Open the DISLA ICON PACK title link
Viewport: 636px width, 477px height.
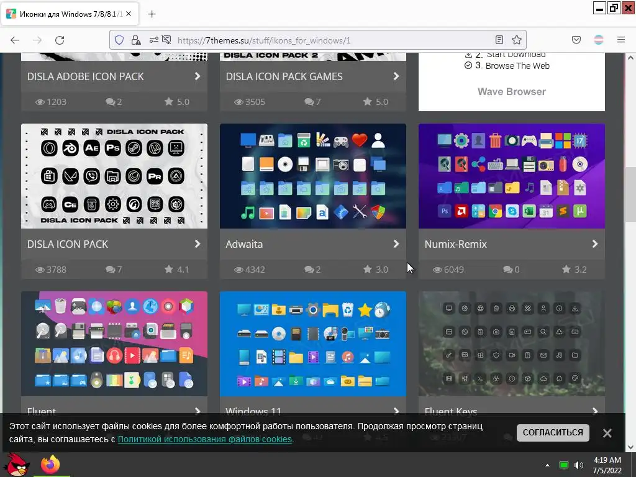click(x=67, y=244)
